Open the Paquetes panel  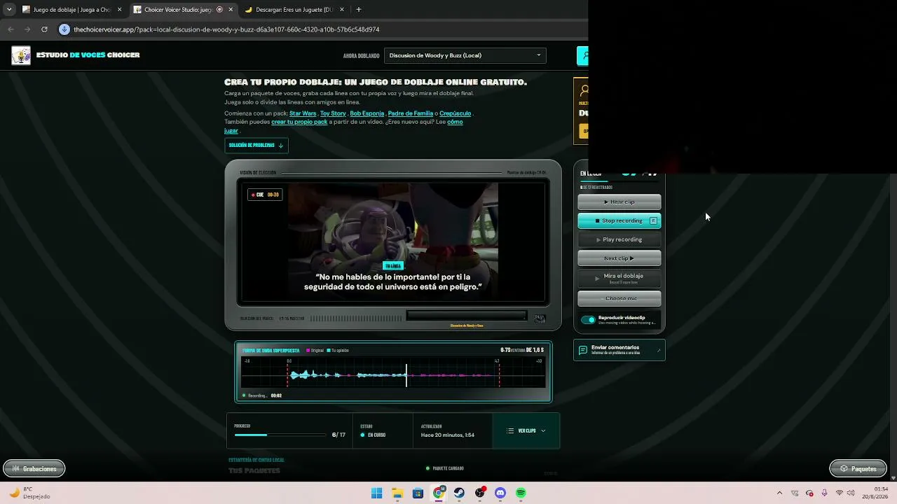[858, 469]
